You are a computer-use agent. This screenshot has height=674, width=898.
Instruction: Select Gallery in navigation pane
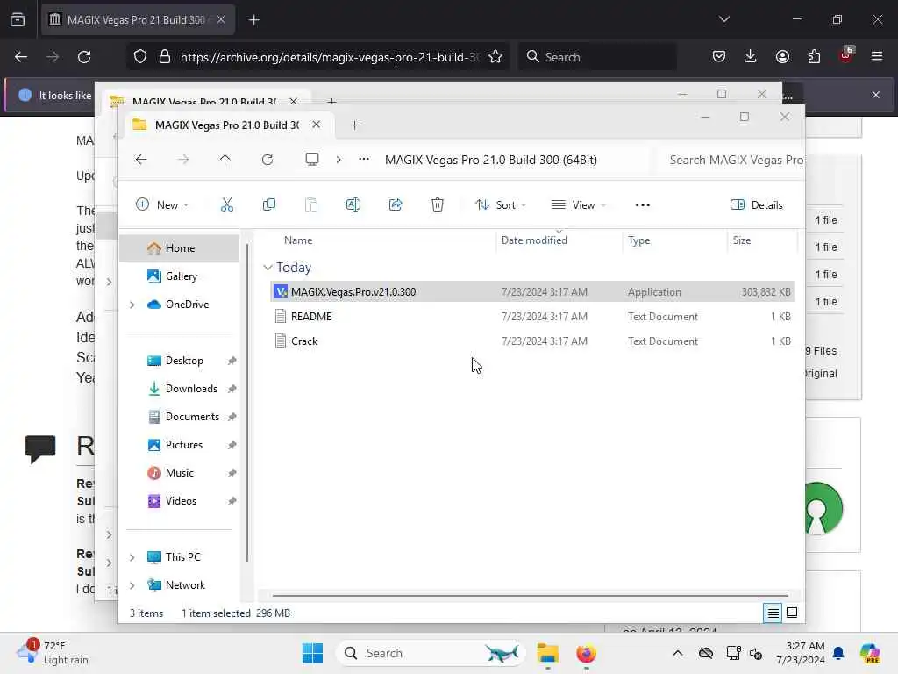point(179,276)
